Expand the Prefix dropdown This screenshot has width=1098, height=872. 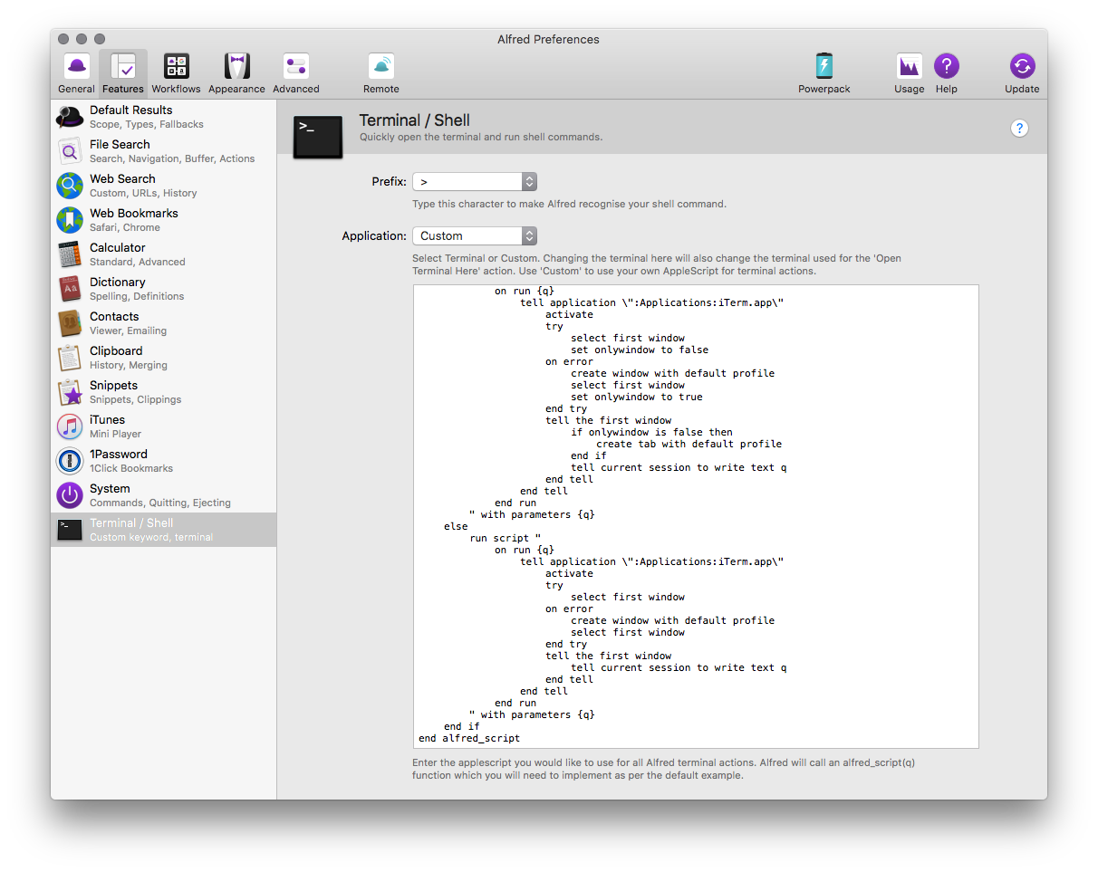475,182
